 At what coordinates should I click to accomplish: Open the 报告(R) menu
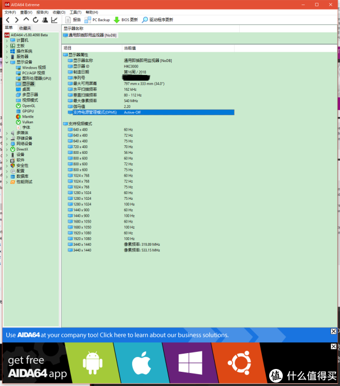tap(42, 12)
